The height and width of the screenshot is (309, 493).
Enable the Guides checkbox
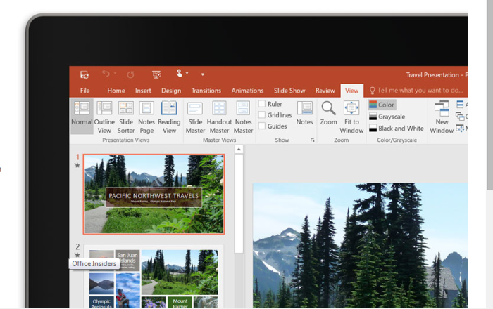(x=261, y=126)
